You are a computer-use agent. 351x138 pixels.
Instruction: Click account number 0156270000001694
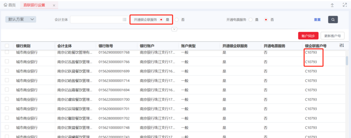114,90
